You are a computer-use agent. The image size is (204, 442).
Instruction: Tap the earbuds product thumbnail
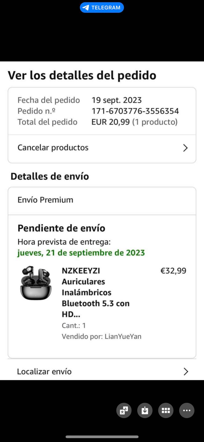point(36,283)
